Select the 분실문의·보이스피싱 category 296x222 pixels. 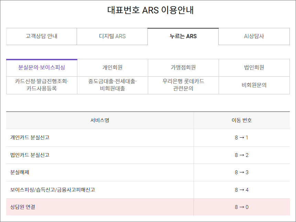point(42,67)
